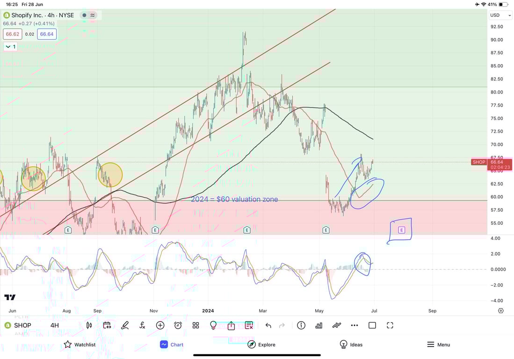The width and height of the screenshot is (514, 359).
Task: Open the go-to date calendar icon
Action: pyautogui.click(x=107, y=325)
